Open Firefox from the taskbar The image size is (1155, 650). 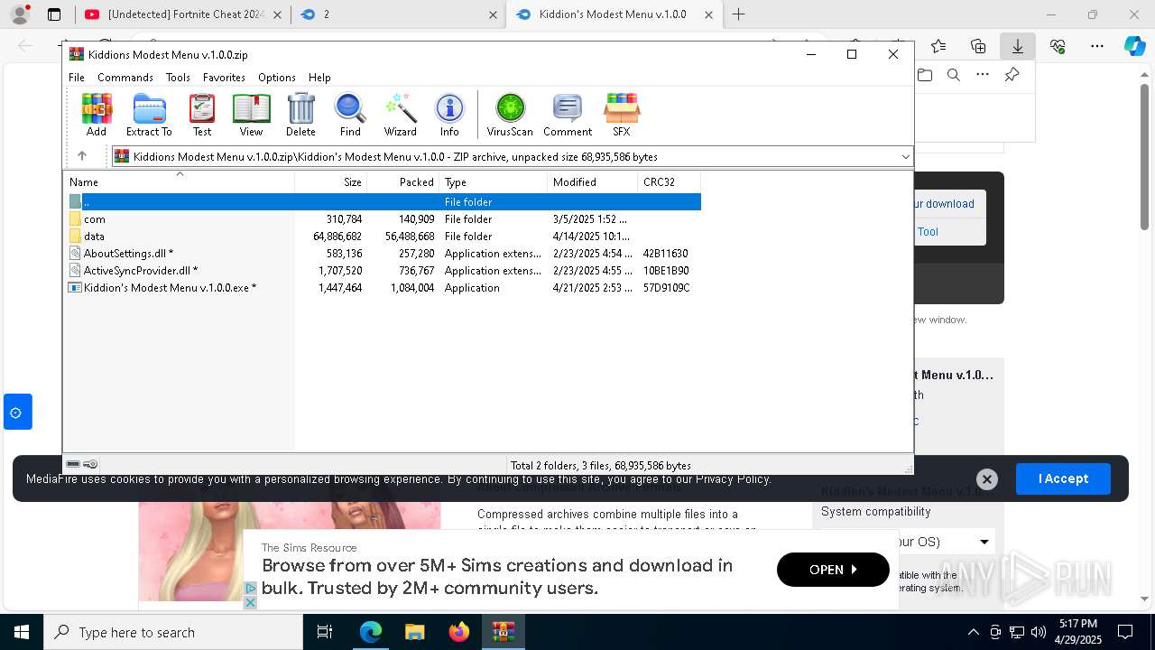coord(459,632)
